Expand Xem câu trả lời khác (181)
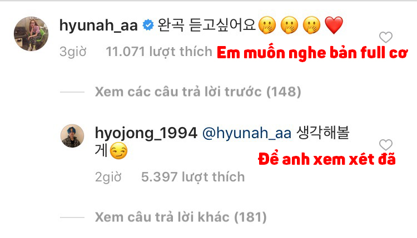Image resolution: width=417 pixels, height=238 pixels. [x=181, y=217]
